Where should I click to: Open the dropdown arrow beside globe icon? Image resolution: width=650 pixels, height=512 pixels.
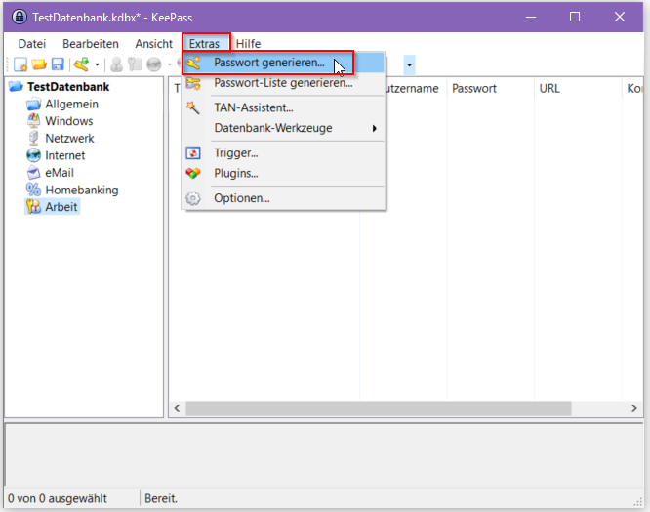[170, 64]
